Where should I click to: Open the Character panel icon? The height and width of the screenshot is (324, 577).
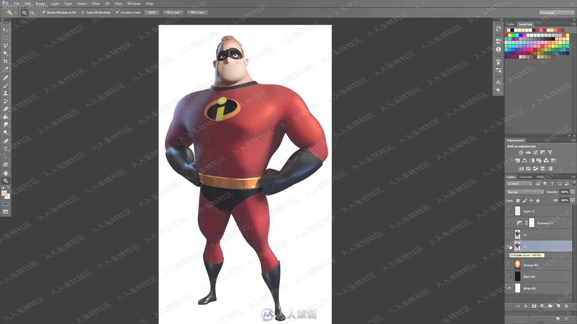pyautogui.click(x=498, y=82)
